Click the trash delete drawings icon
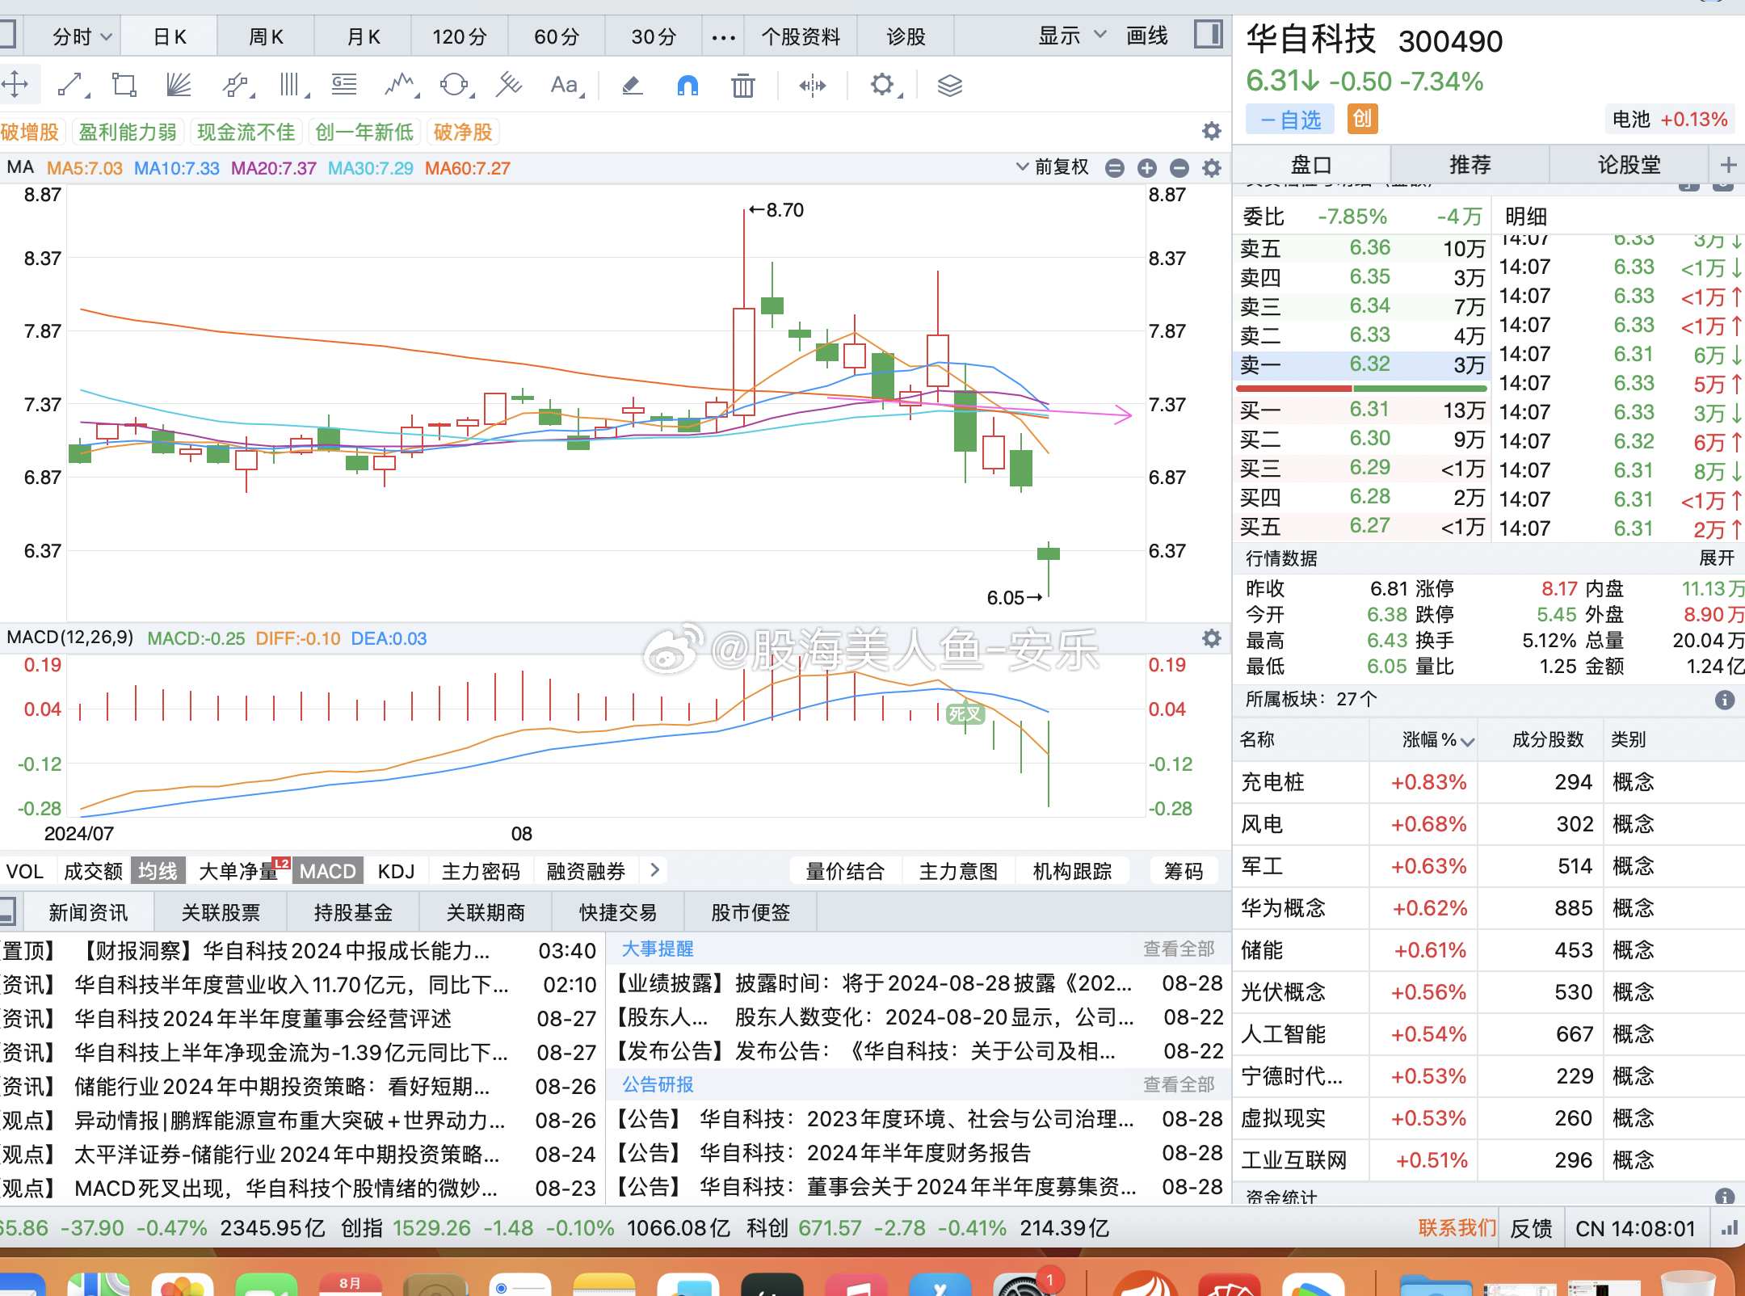Image resolution: width=1745 pixels, height=1296 pixels. coord(742,85)
